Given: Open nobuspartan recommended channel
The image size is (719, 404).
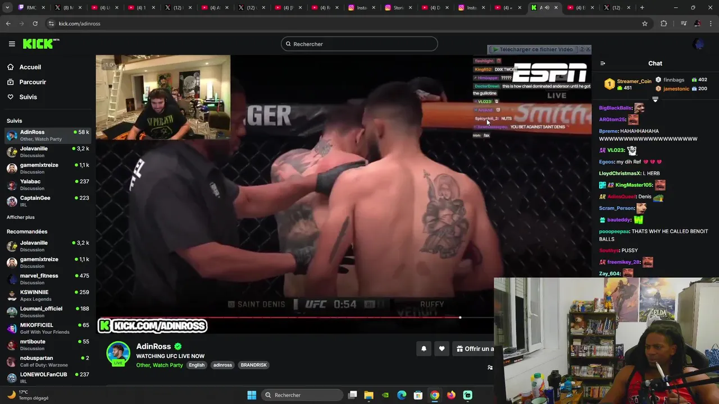Looking at the screenshot, I should tap(48, 361).
